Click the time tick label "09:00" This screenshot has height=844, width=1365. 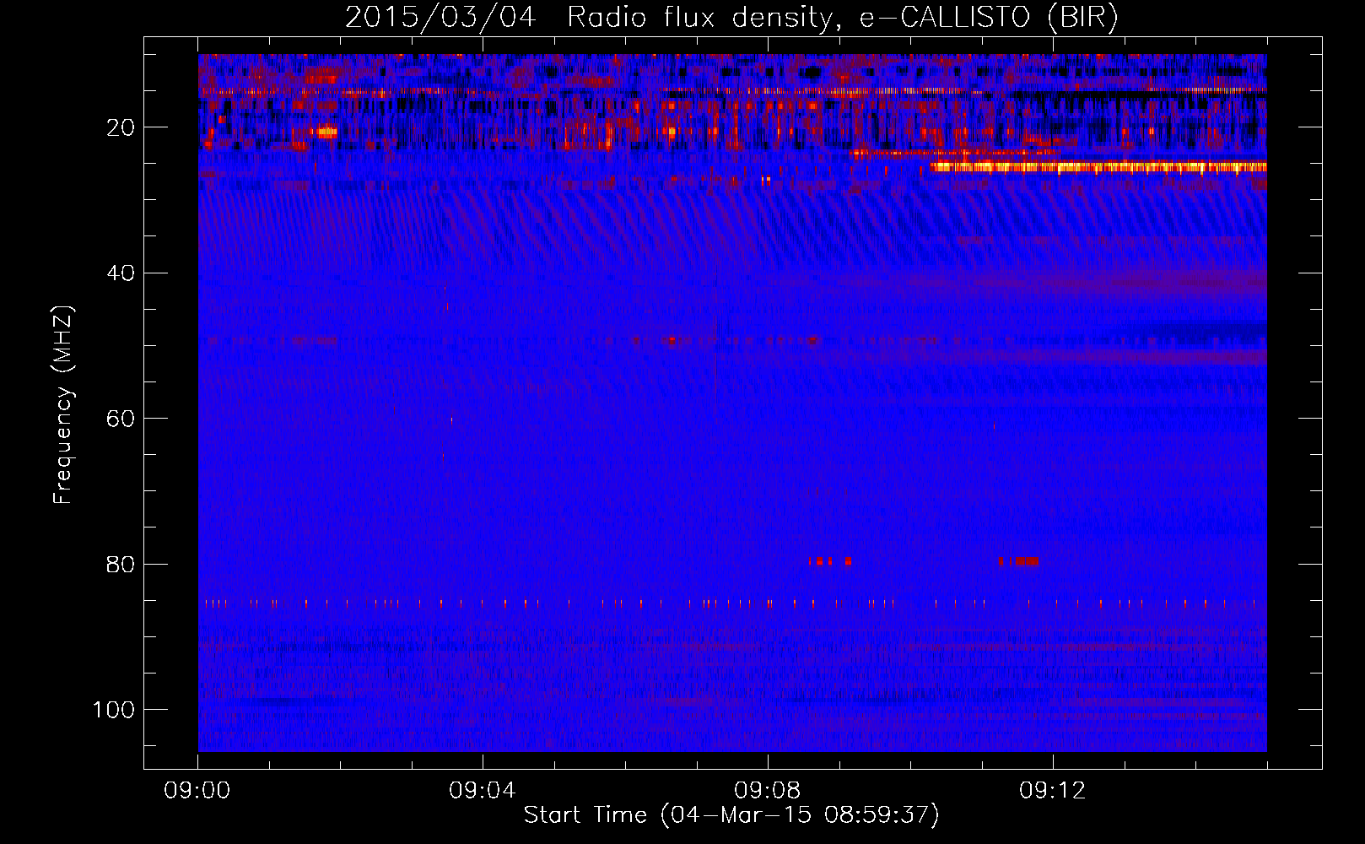197,791
